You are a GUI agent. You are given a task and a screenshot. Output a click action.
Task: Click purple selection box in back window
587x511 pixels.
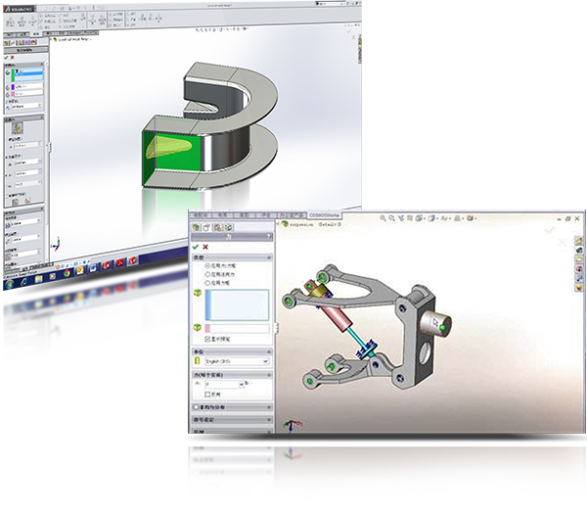[27, 87]
